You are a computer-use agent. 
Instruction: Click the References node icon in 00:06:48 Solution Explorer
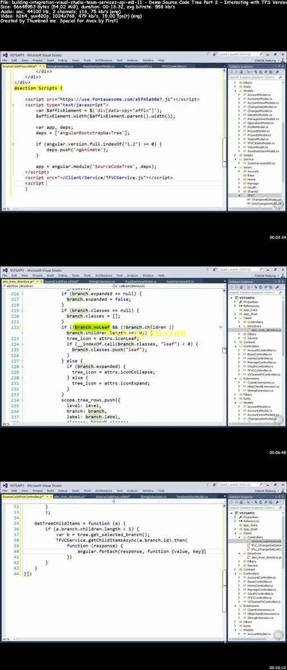tap(240, 306)
